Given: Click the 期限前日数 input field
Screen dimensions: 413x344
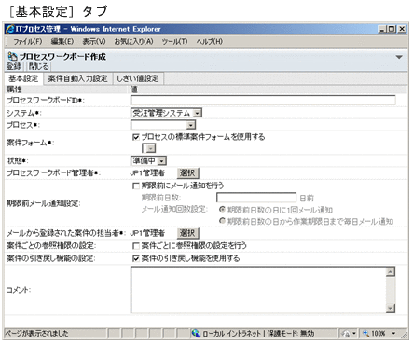Looking at the screenshot, I should pyautogui.click(x=256, y=198).
